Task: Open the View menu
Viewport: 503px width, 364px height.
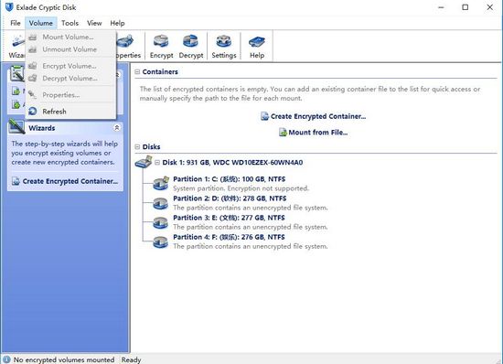Action: [x=94, y=23]
